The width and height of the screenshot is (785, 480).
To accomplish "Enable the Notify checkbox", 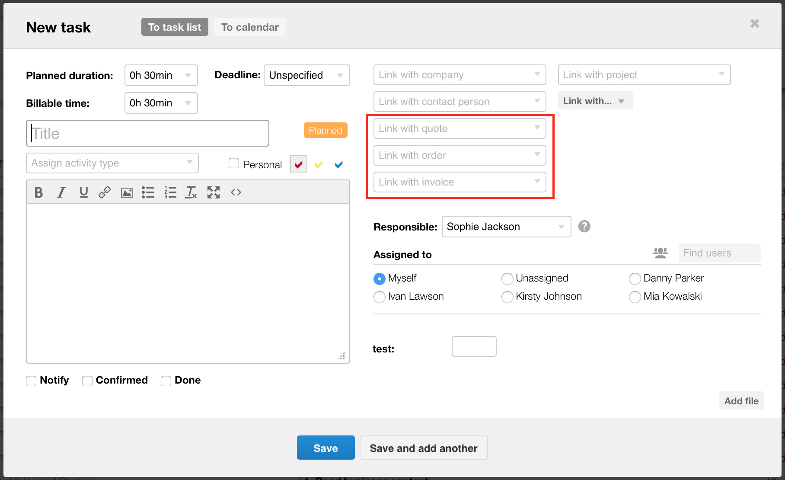I will tap(31, 381).
